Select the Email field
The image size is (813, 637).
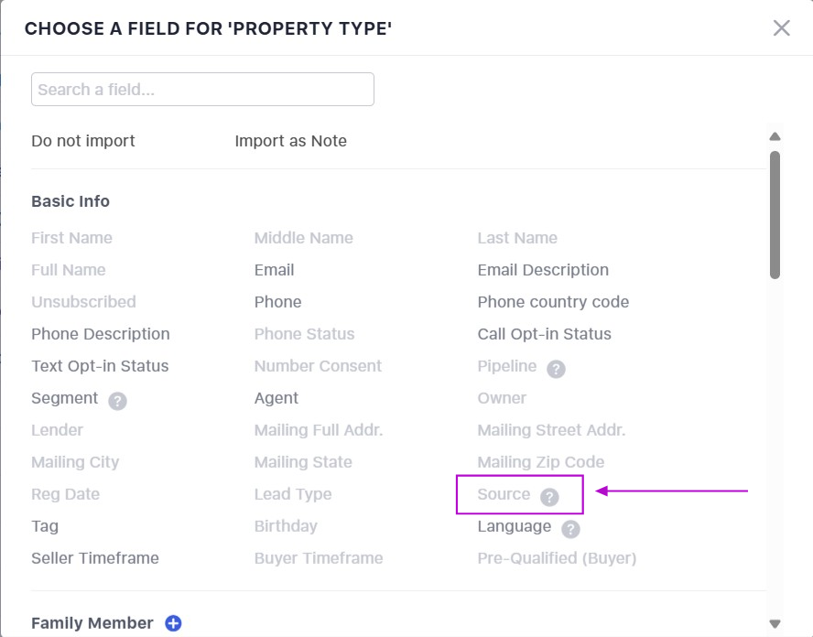(275, 270)
